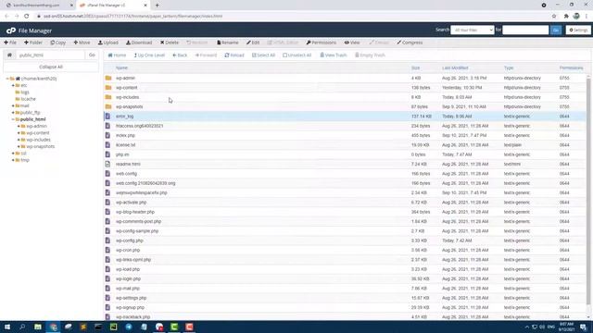Expand the mail folder in the tree
Image resolution: width=593 pixels, height=333 pixels.
[13, 105]
